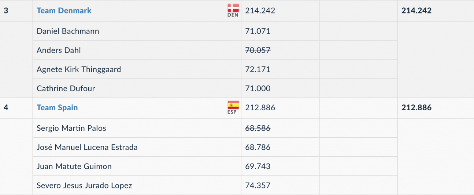The width and height of the screenshot is (474, 195).
Task: Select rider Daniel Bachmann
Action: pyautogui.click(x=68, y=31)
